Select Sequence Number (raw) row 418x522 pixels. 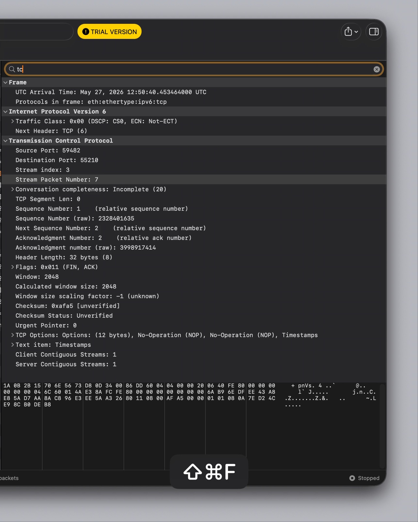point(194,219)
